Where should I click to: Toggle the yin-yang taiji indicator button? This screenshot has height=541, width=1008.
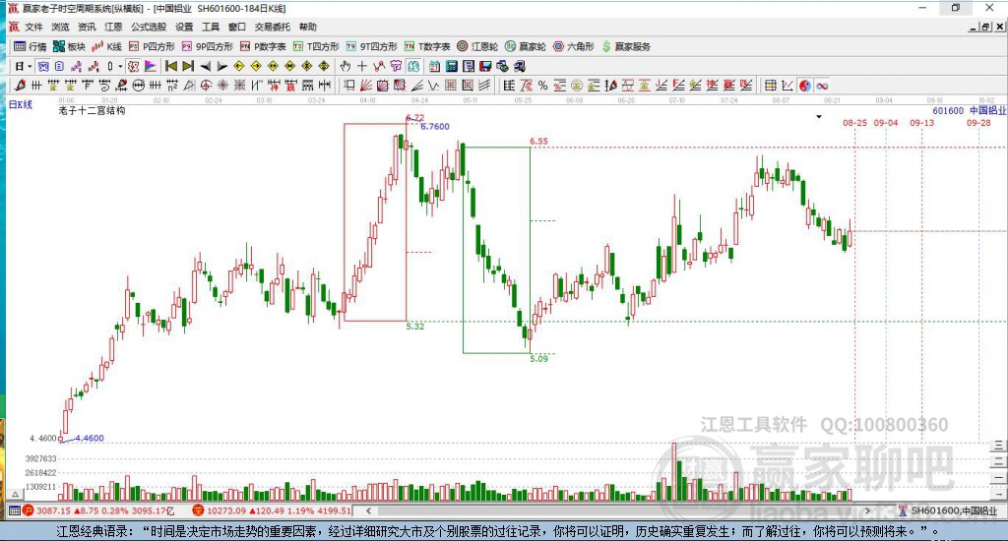click(x=804, y=86)
